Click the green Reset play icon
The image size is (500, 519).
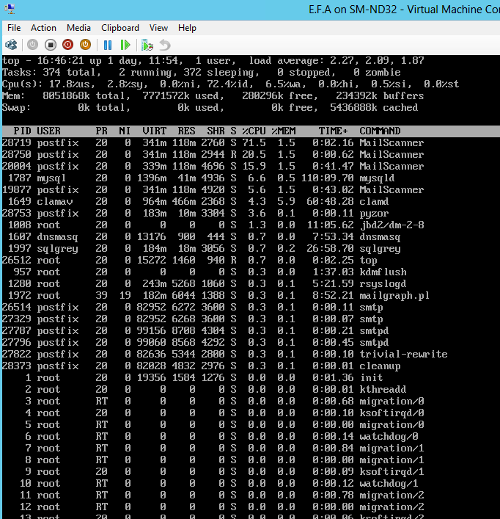[x=125, y=45]
